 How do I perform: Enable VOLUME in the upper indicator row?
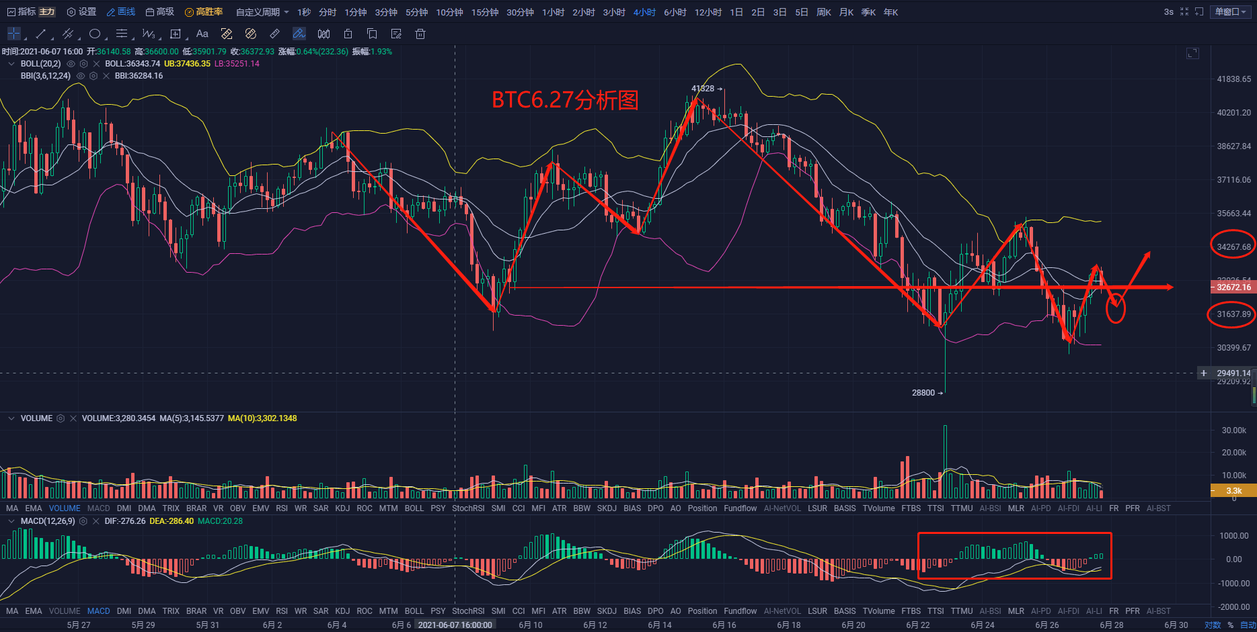pyautogui.click(x=65, y=508)
